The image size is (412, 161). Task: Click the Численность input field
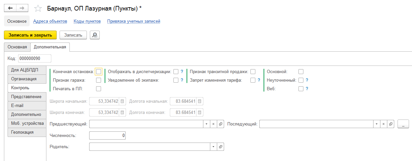107,135
